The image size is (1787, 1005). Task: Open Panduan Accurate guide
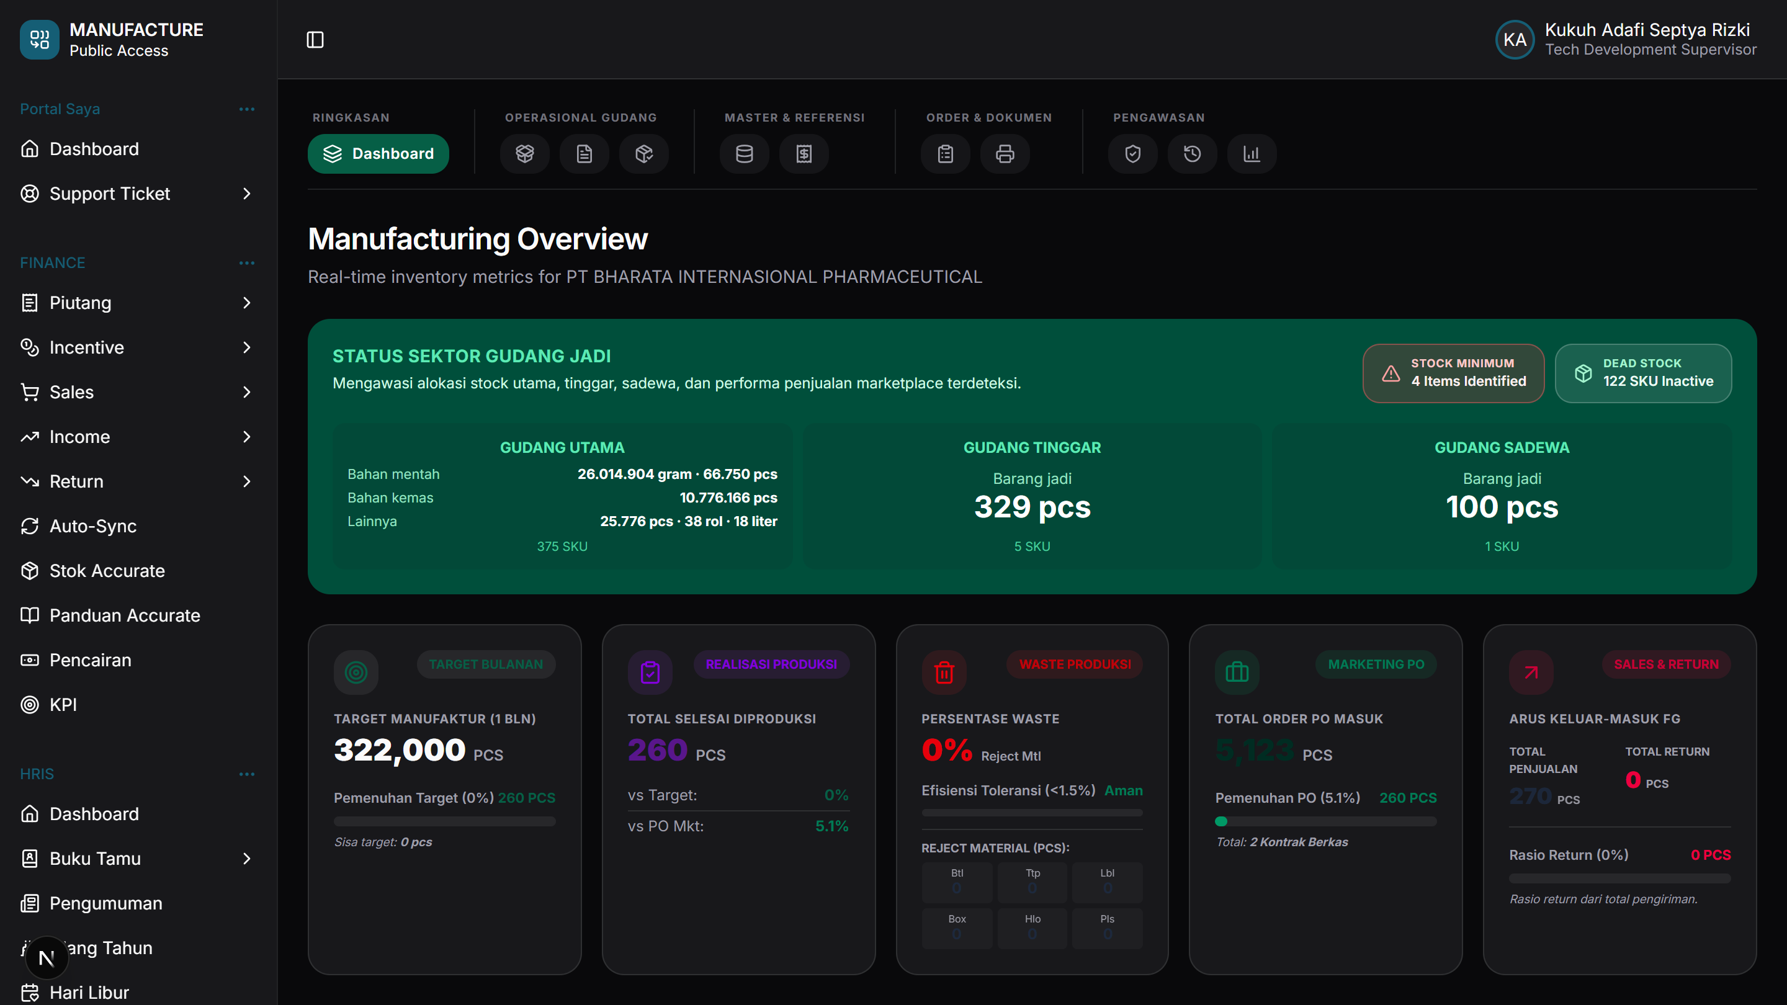click(x=139, y=615)
